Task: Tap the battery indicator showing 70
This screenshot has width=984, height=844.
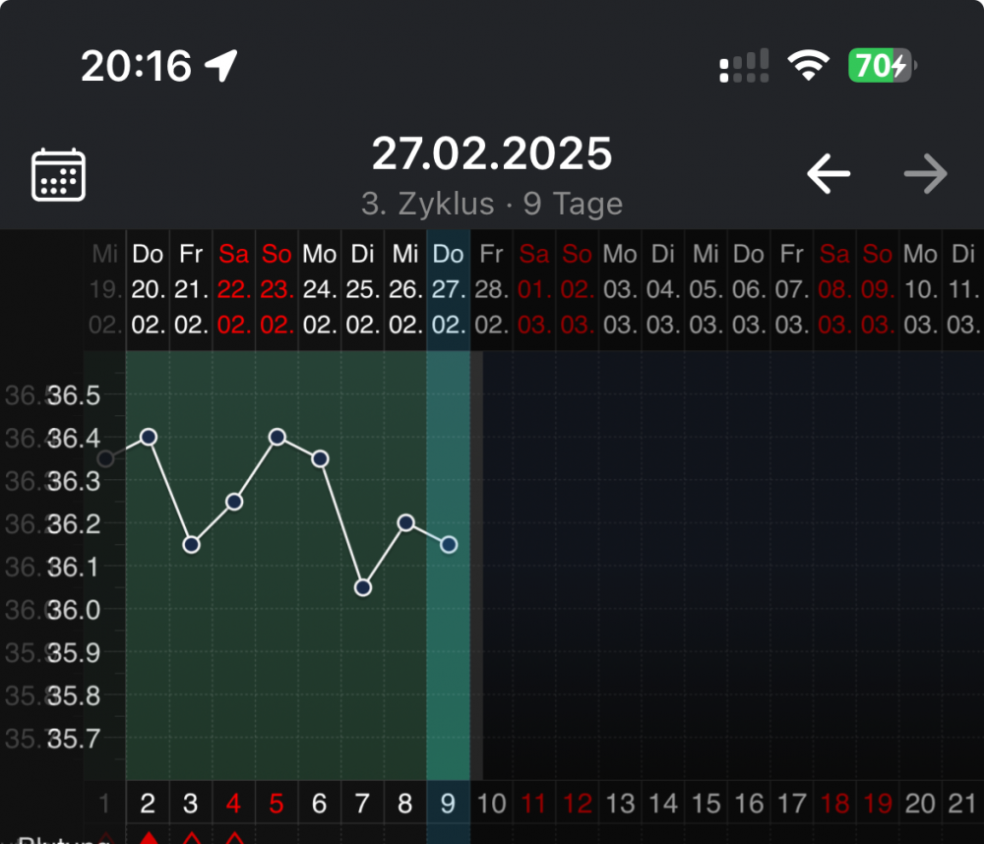Action: click(883, 65)
